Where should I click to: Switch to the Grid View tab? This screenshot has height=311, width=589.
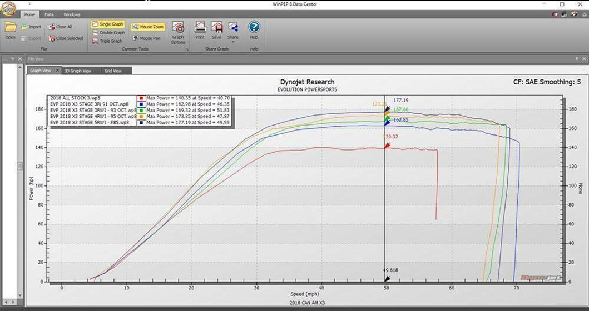click(113, 71)
